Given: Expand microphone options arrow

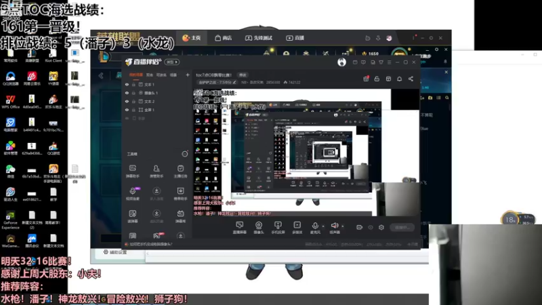Looking at the screenshot, I should click(x=323, y=226).
